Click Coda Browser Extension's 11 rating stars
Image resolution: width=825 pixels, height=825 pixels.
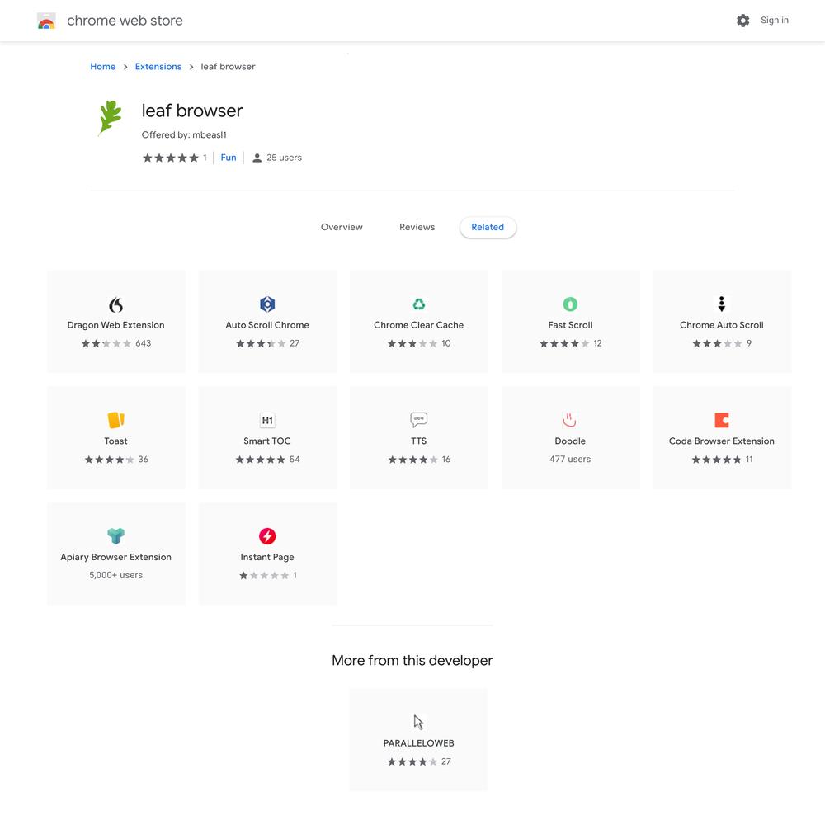[716, 460]
